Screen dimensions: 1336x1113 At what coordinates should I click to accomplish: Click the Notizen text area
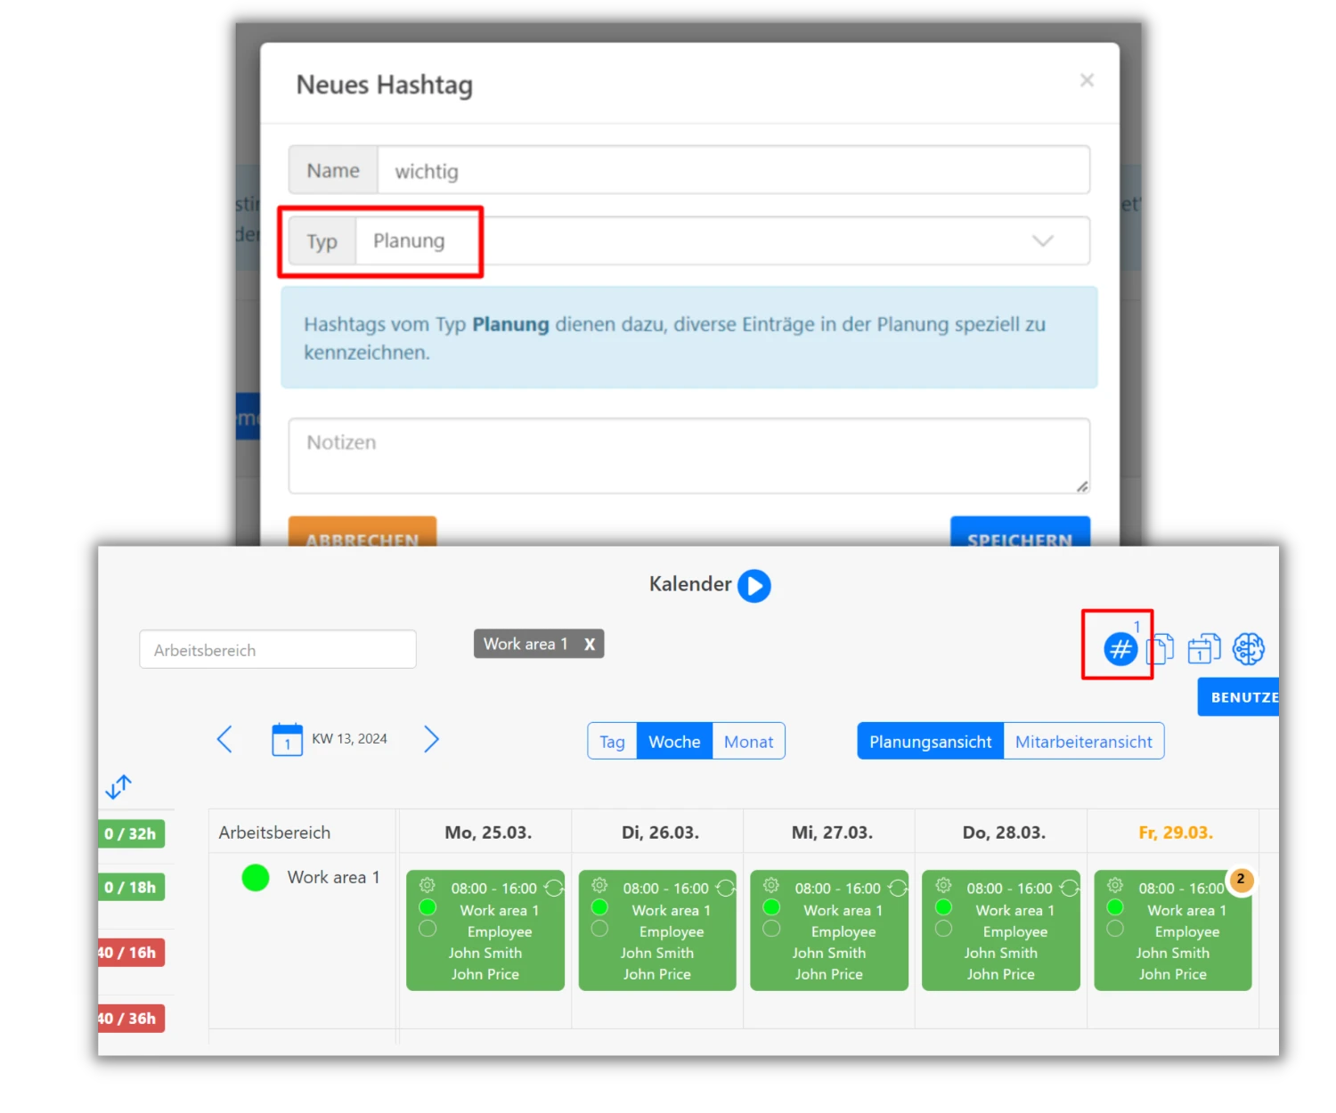pyautogui.click(x=688, y=456)
